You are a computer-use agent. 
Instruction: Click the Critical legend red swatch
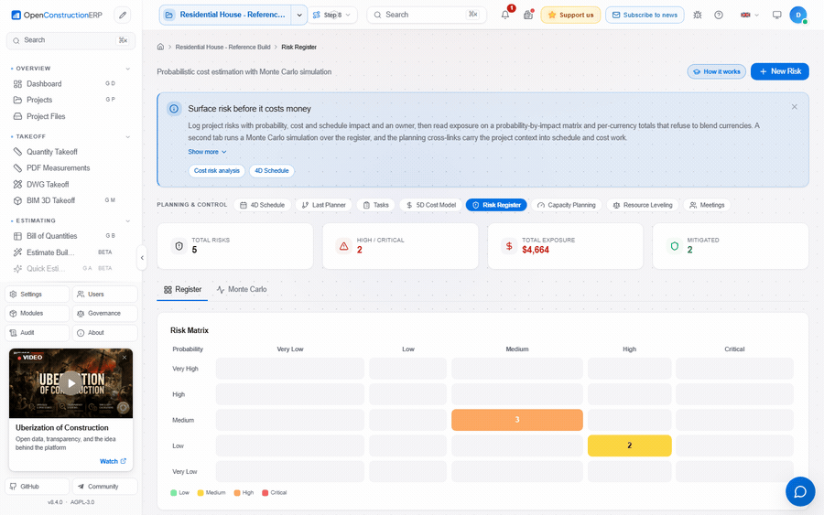tap(266, 493)
